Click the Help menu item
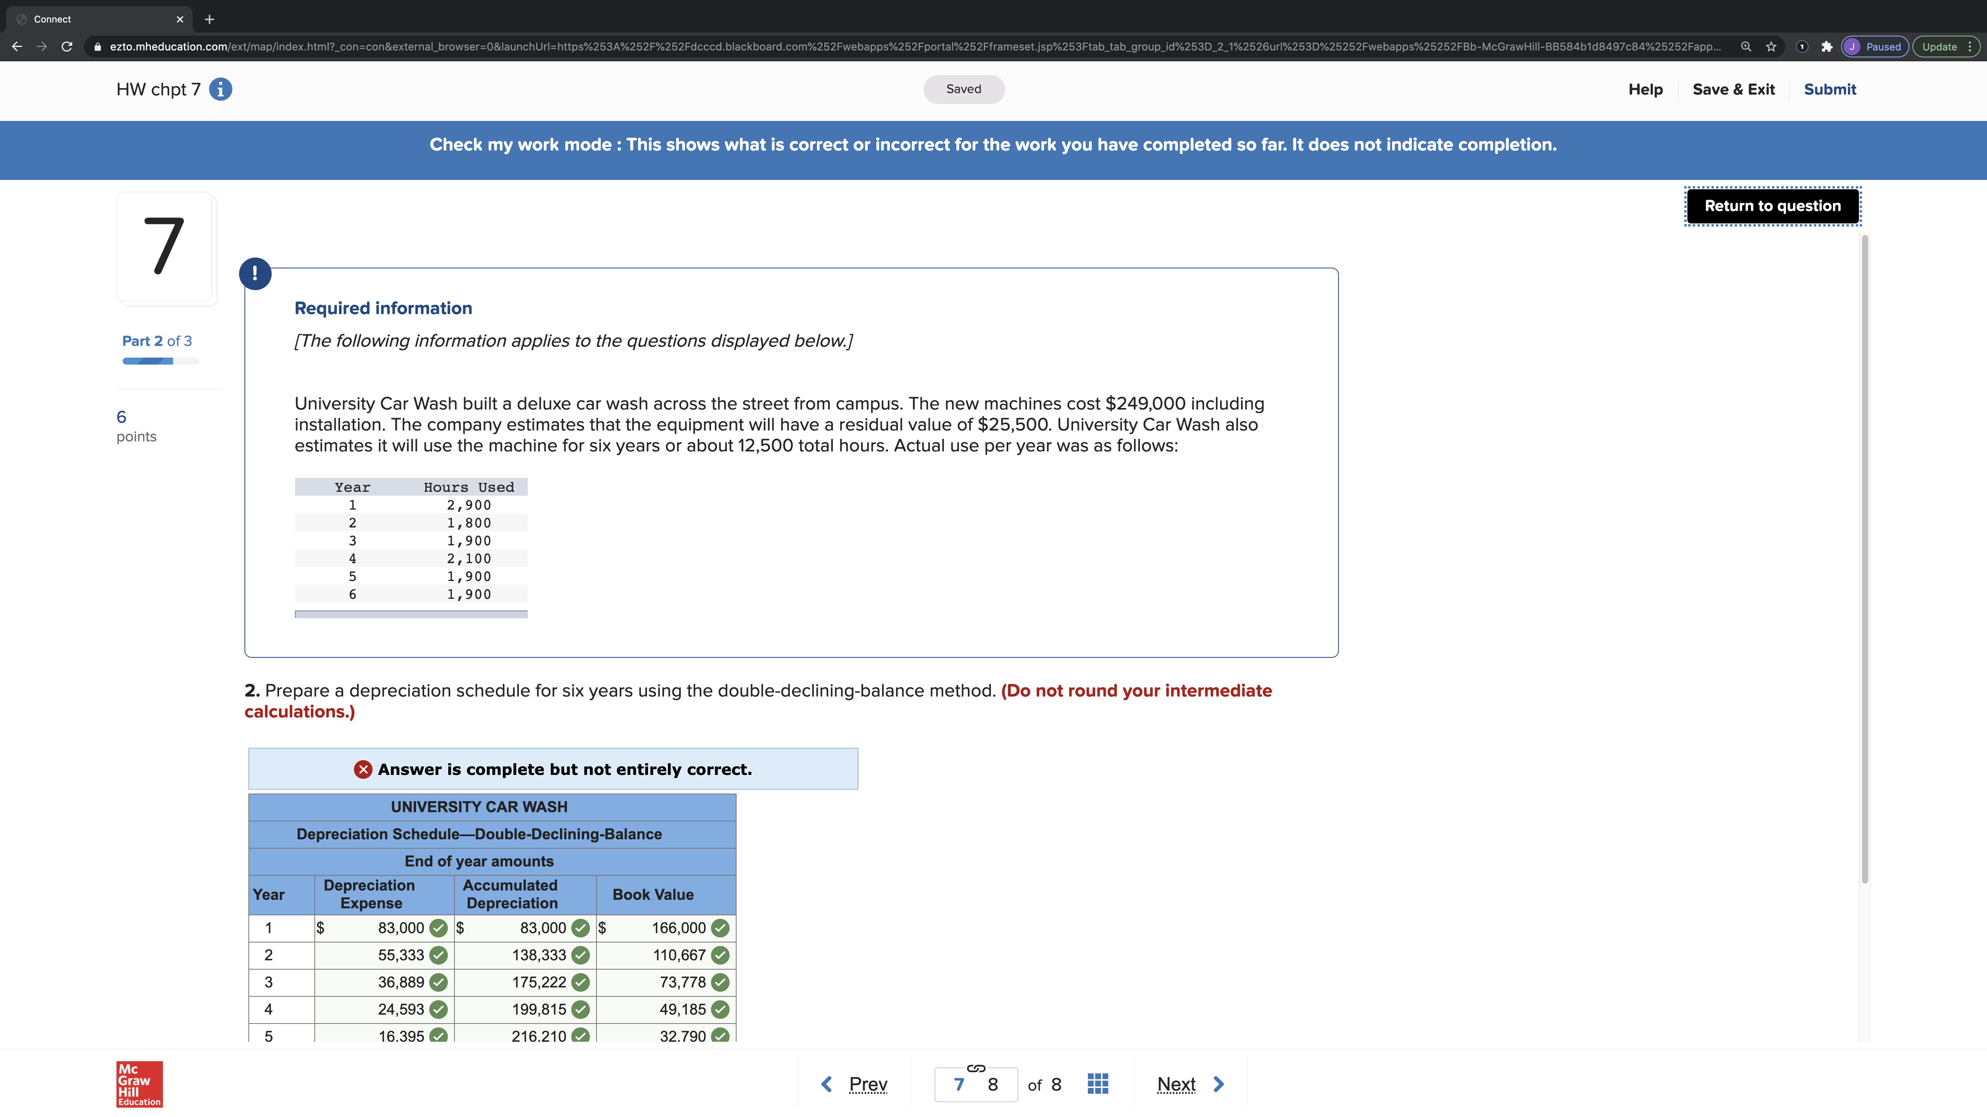This screenshot has width=1987, height=1117. [x=1645, y=90]
